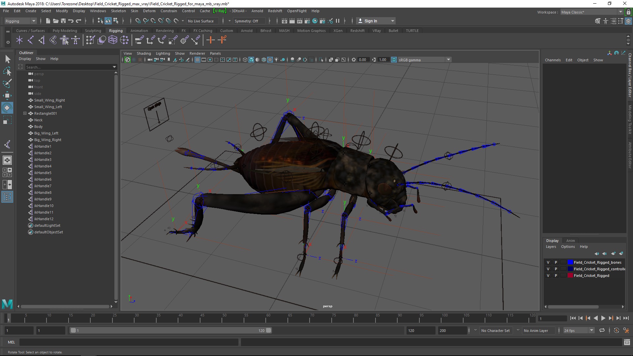The width and height of the screenshot is (633, 356).
Task: Play the animation forwards
Action: pos(603,318)
